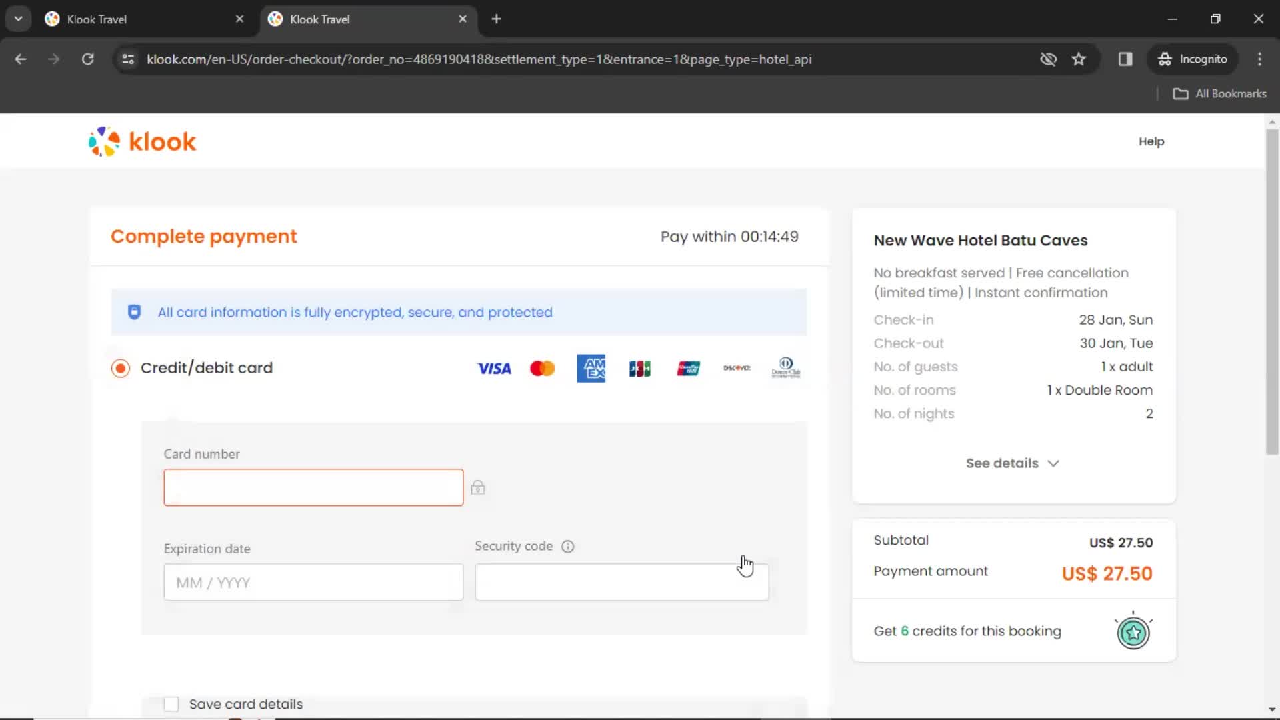Click the credits star badge icon
1280x720 pixels.
pos(1133,632)
